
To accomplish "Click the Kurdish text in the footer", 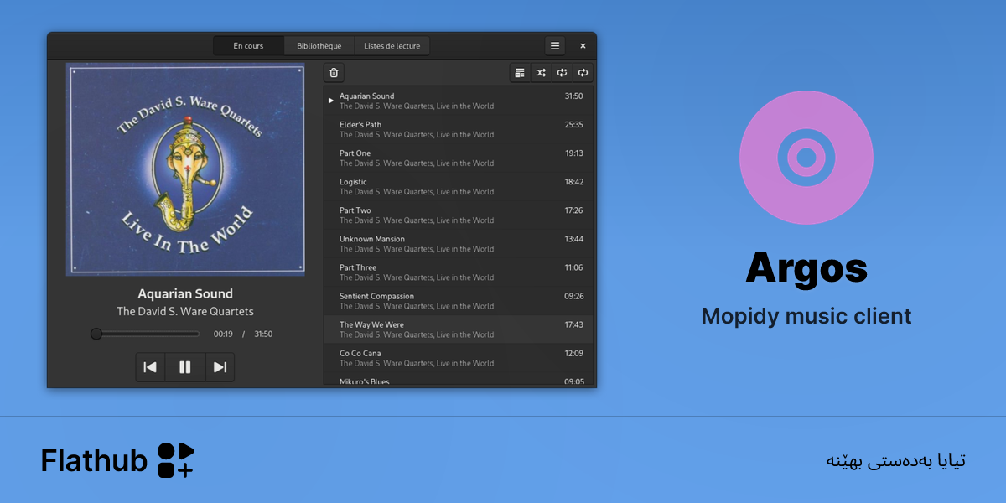I will [896, 461].
